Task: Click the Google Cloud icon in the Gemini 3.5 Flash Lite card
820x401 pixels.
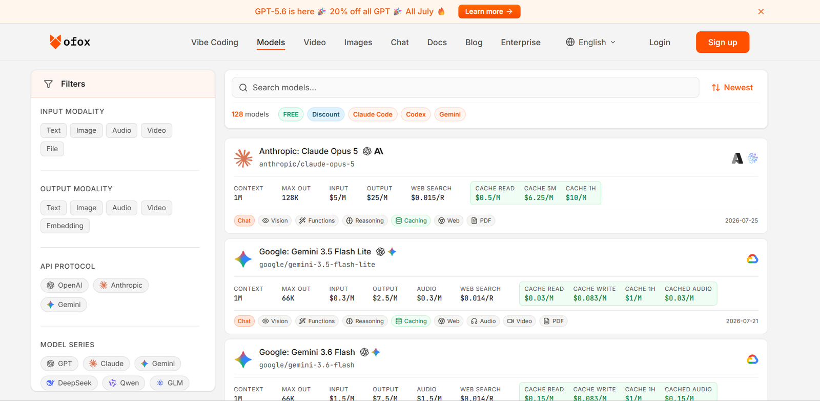Action: click(x=752, y=259)
